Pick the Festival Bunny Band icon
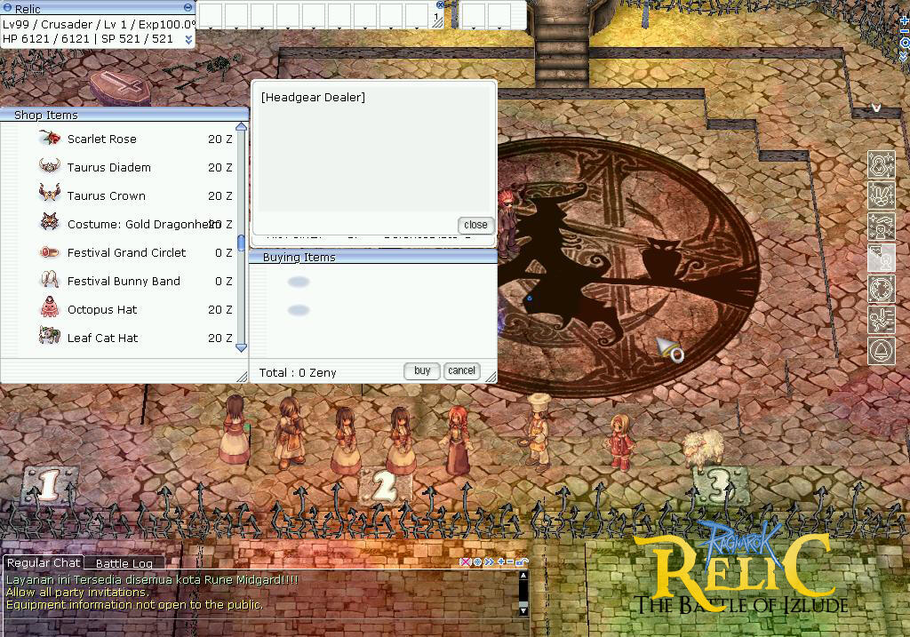Screen dimensions: 910x637 50,280
